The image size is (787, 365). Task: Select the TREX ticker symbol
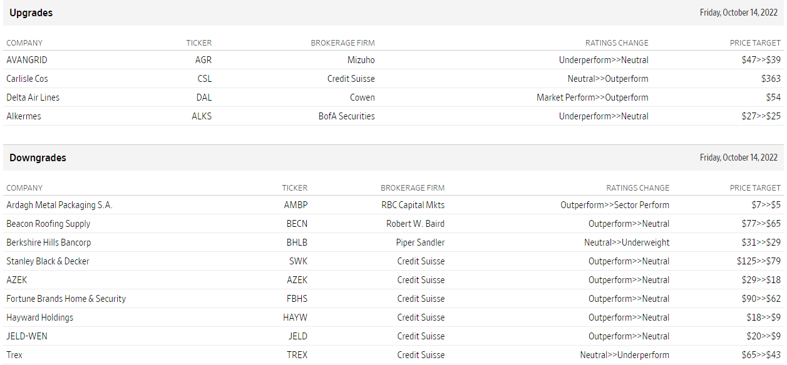pyautogui.click(x=297, y=355)
